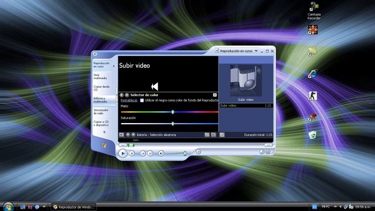Open Copiar desde CD tab
The height and width of the screenshot is (211, 375).
(102, 88)
